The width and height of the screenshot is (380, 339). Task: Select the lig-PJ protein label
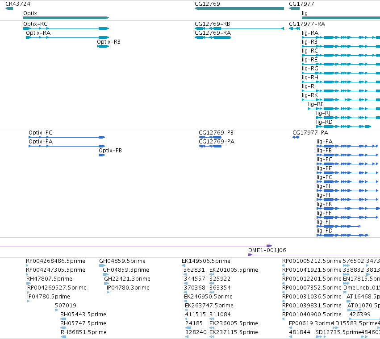pos(323,222)
